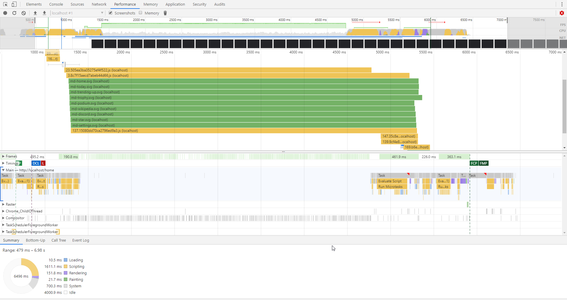Click the inspect element picker icon
Viewport: 567px width, 300px height.
click(x=5, y=4)
